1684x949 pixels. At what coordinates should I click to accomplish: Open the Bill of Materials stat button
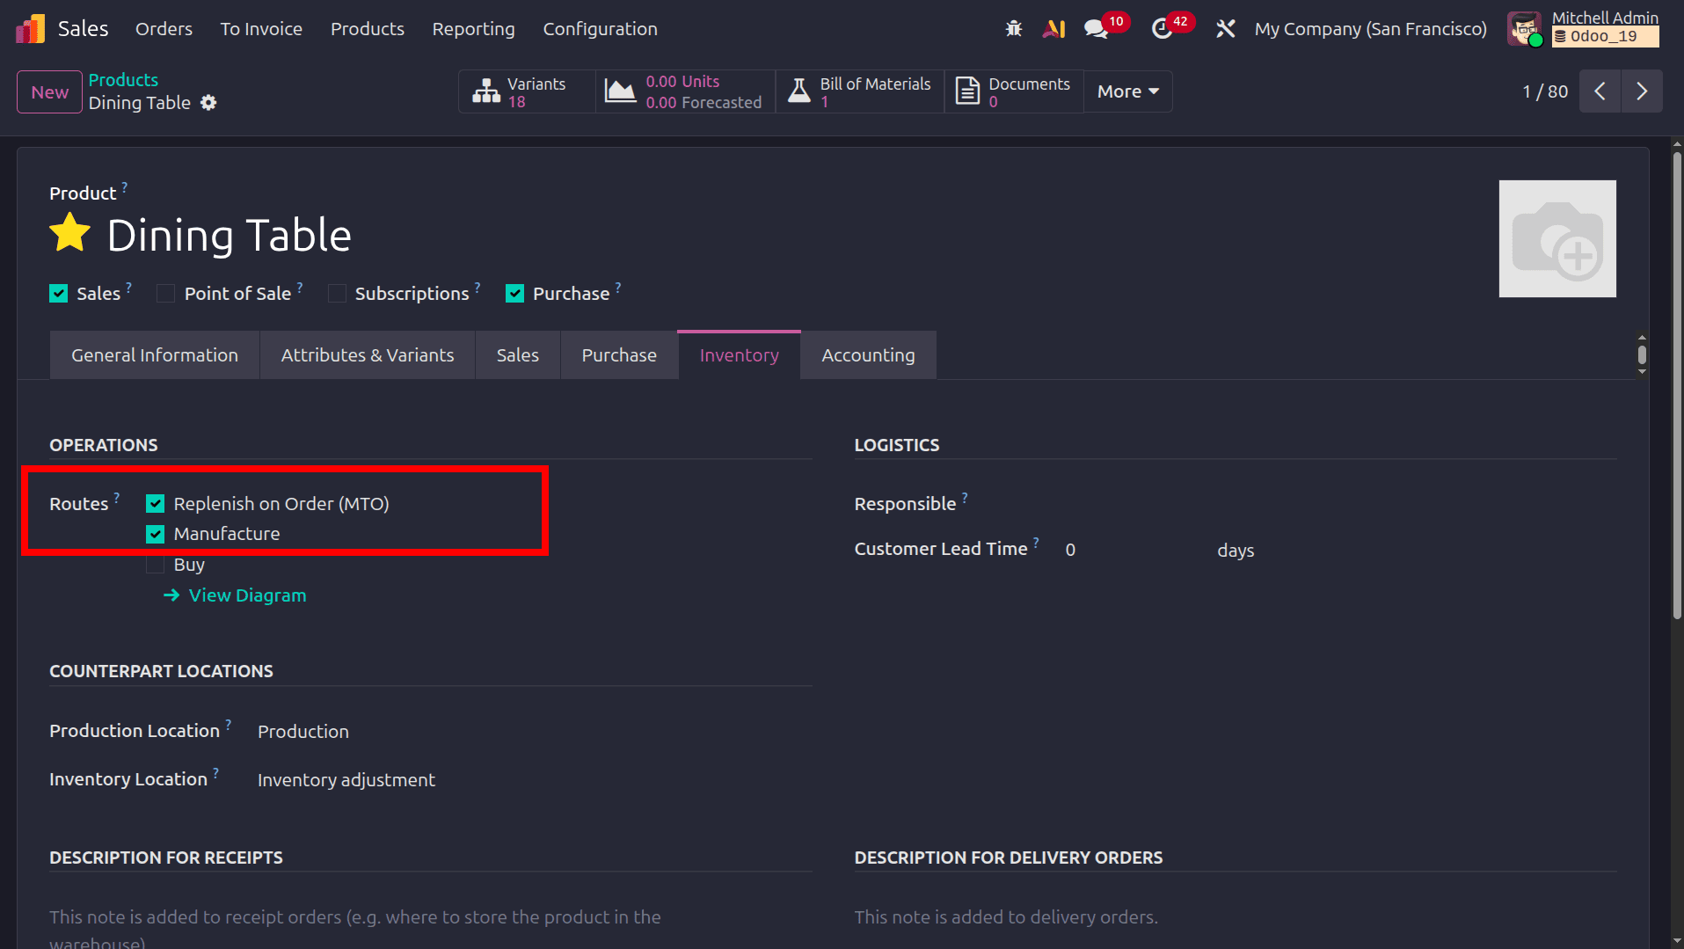tap(860, 91)
